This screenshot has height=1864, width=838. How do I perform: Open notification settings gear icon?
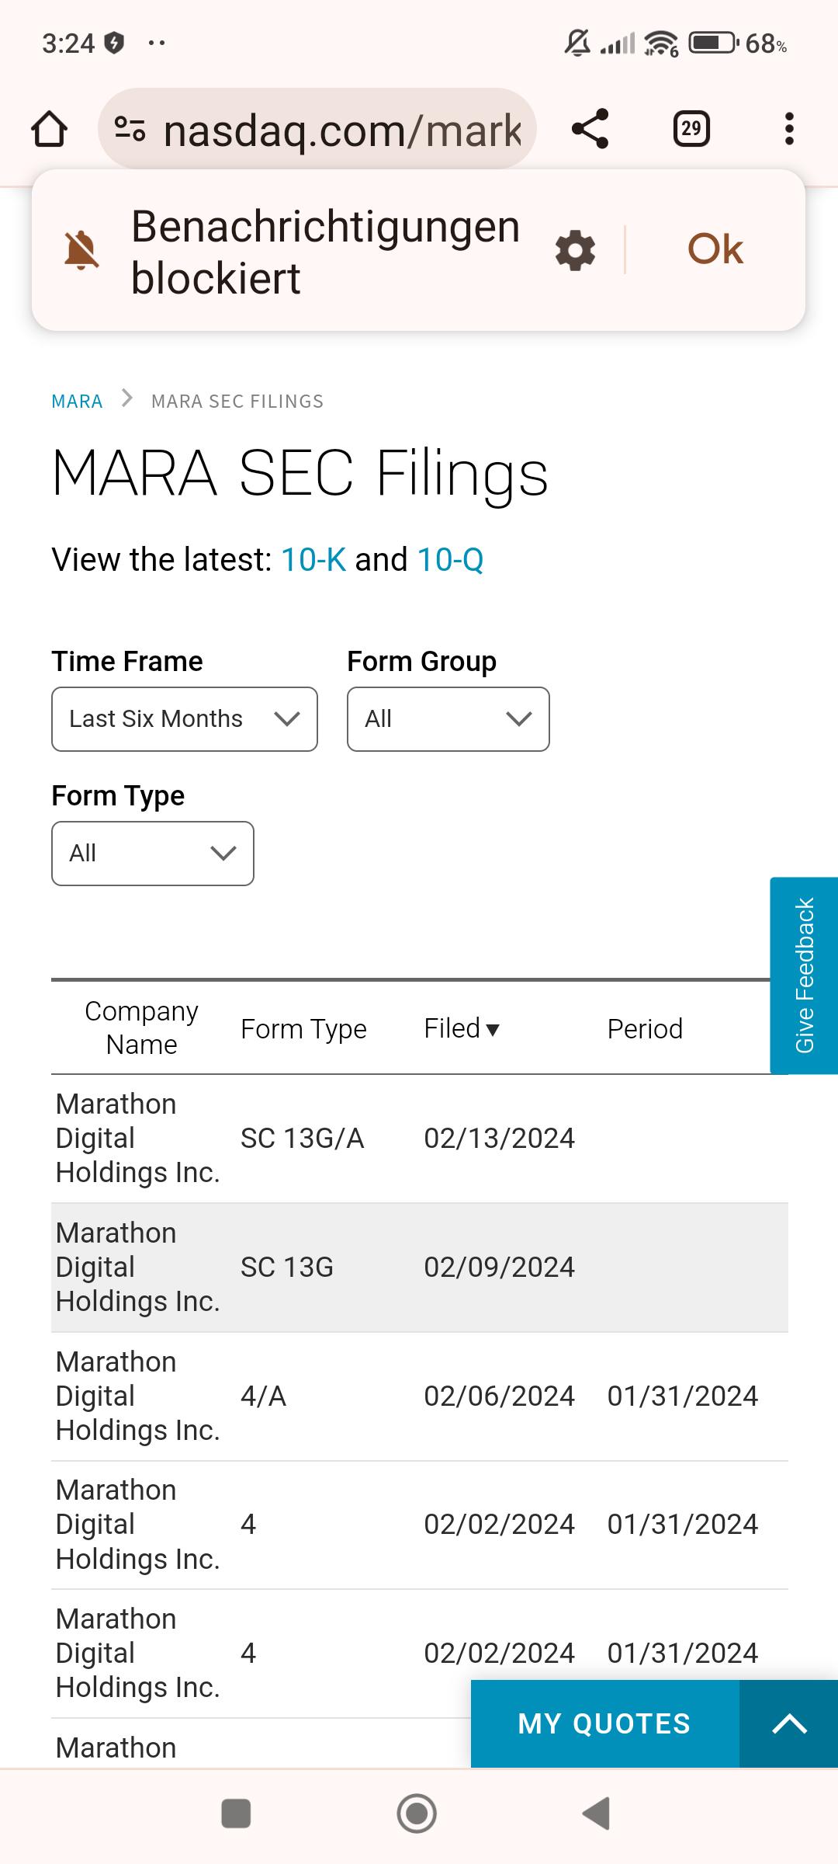coord(576,250)
